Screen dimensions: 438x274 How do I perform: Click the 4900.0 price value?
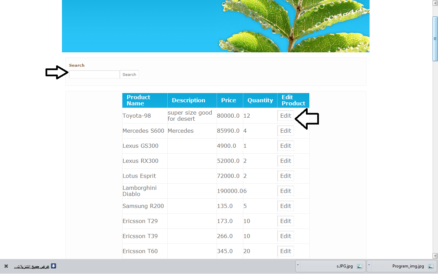(227, 146)
